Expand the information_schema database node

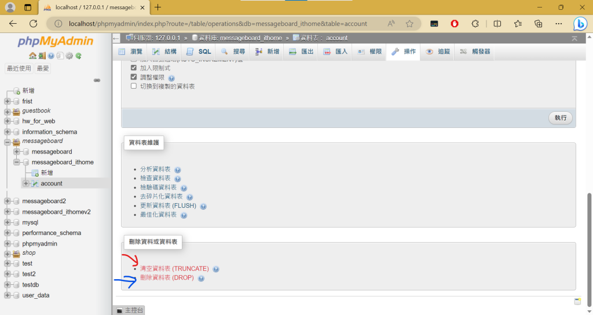[7, 131]
